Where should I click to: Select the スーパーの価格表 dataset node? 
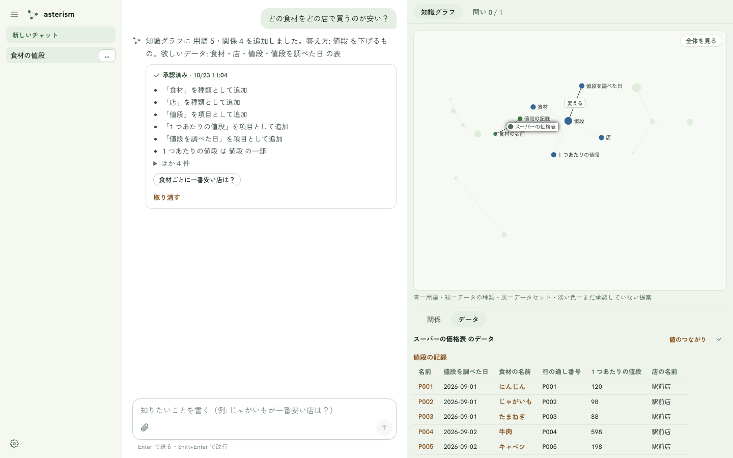click(x=511, y=127)
